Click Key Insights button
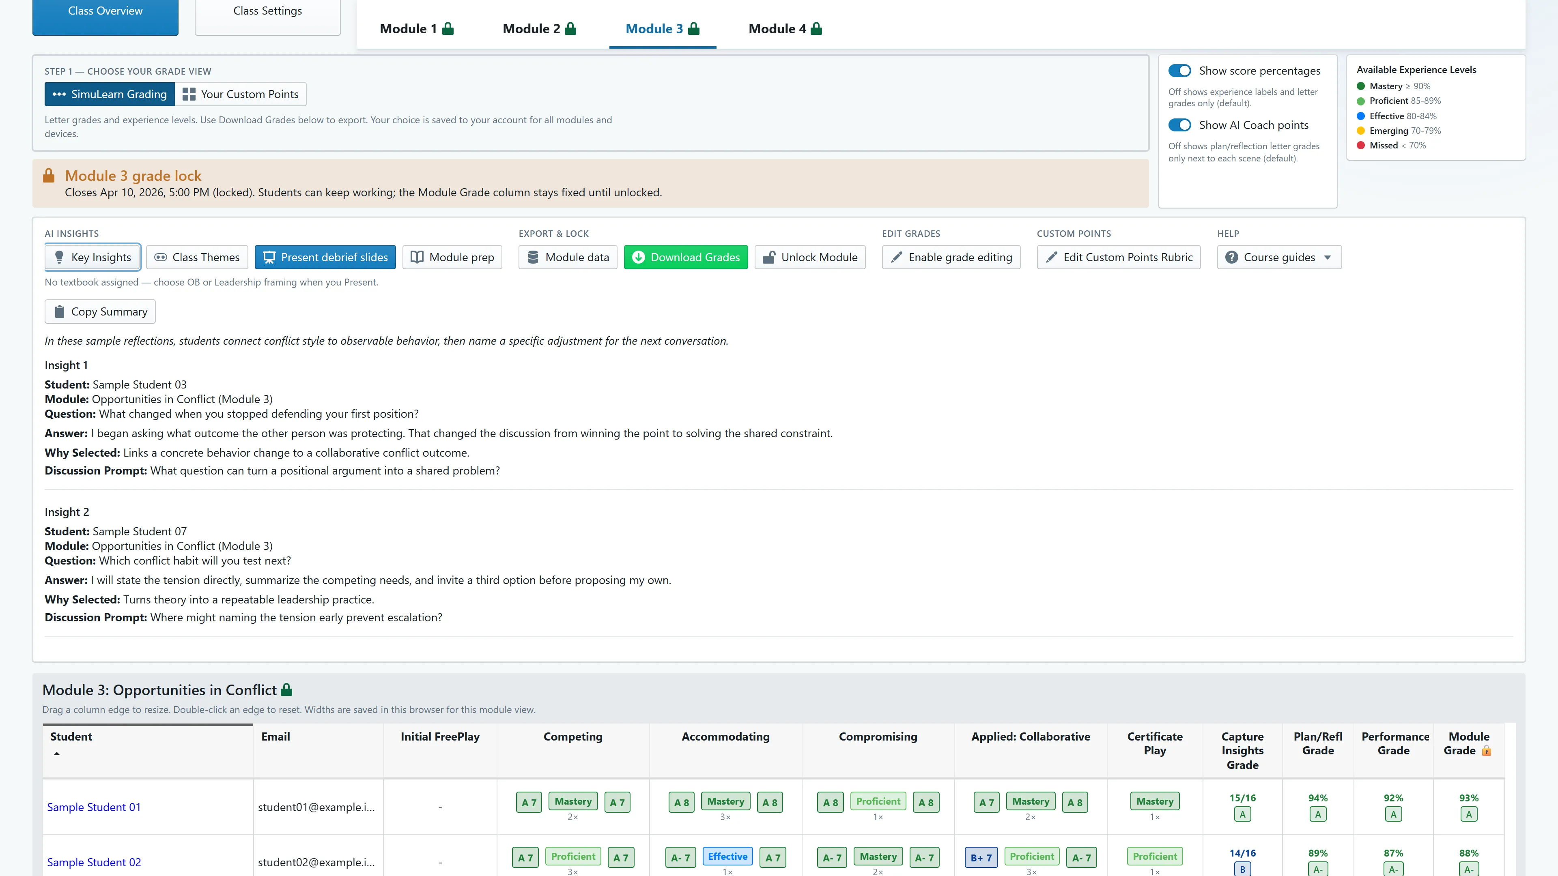The image size is (1558, 876). coord(93,257)
